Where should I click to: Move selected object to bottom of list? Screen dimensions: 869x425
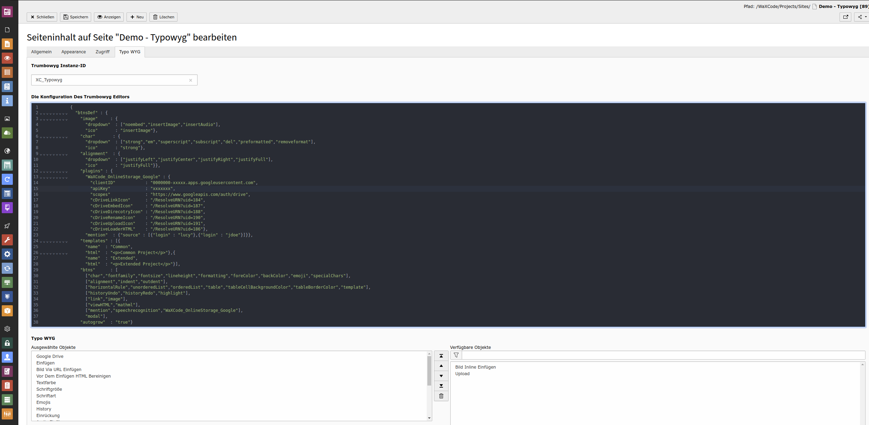pyautogui.click(x=441, y=386)
